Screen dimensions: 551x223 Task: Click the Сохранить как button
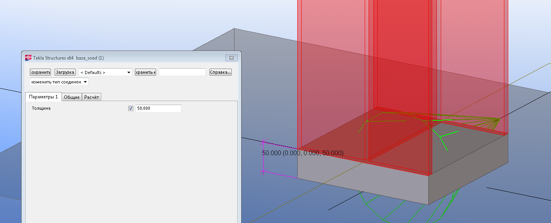pyautogui.click(x=145, y=73)
